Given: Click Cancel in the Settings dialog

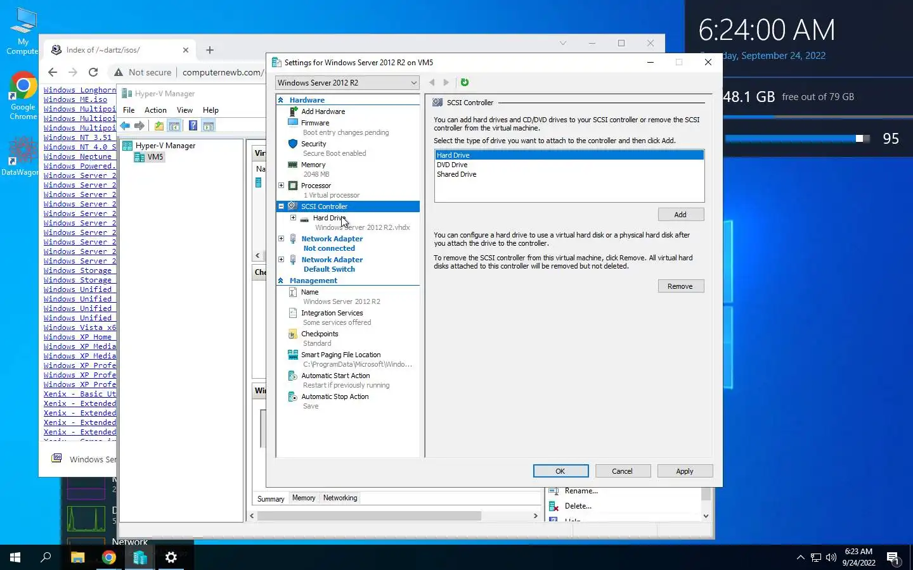Looking at the screenshot, I should (622, 471).
